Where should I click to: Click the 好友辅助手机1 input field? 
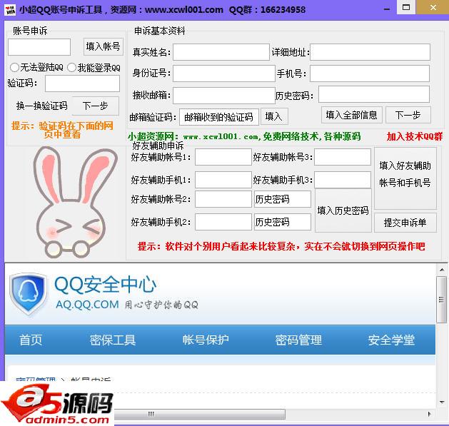(x=223, y=180)
